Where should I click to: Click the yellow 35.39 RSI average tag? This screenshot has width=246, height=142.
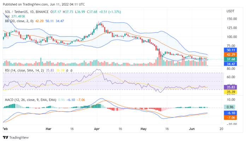tap(231, 91)
